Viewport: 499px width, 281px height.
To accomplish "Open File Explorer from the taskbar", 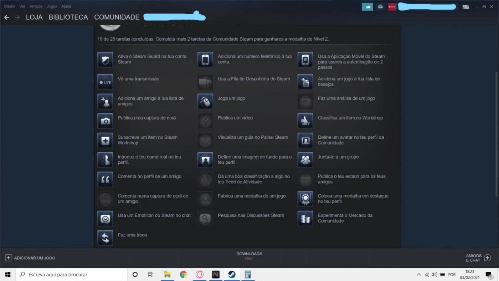I will coord(167,275).
